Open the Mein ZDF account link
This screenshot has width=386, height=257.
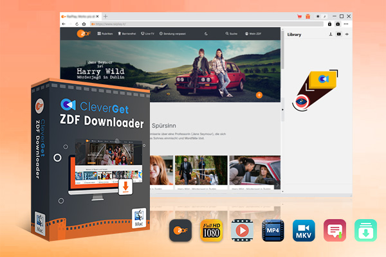pyautogui.click(x=253, y=33)
